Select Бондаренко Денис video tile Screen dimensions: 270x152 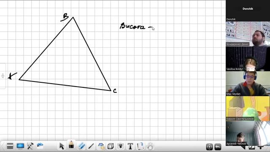(248, 34)
